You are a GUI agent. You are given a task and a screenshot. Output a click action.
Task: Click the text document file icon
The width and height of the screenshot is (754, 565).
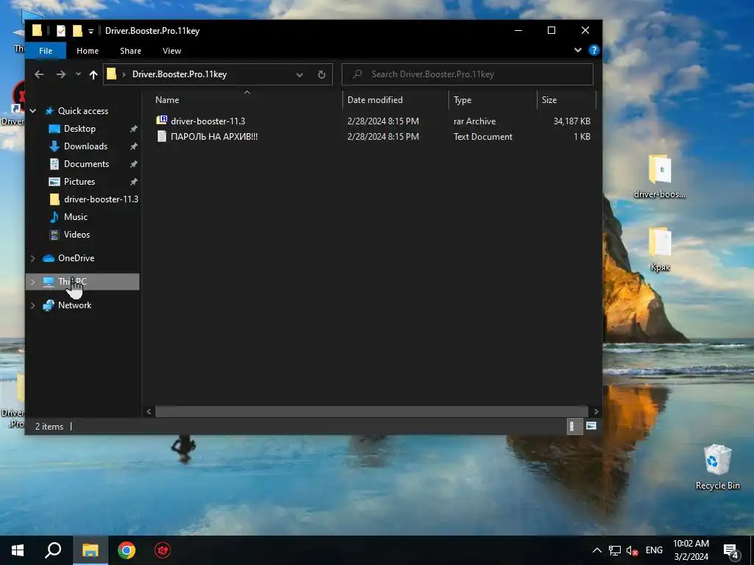click(161, 136)
